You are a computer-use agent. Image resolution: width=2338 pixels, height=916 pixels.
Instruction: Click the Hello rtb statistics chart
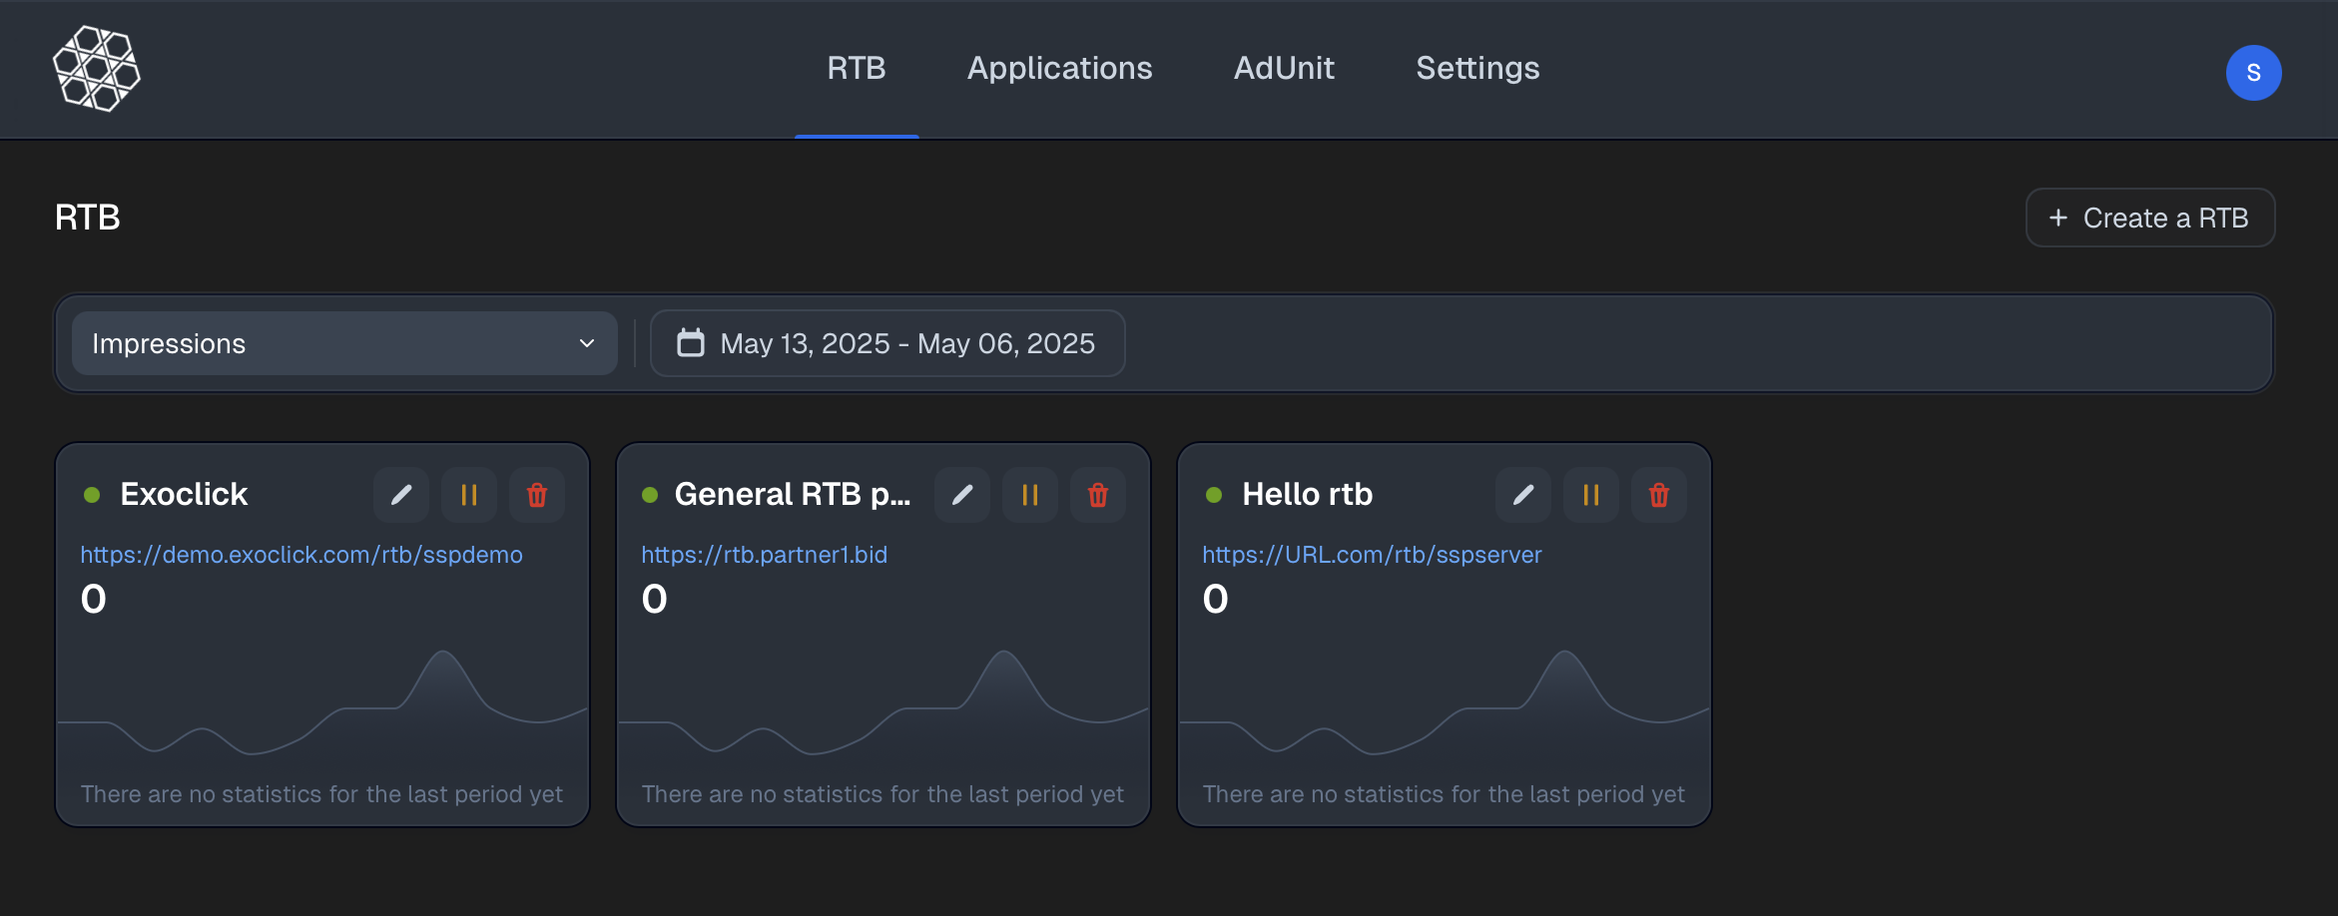pyautogui.click(x=1445, y=708)
